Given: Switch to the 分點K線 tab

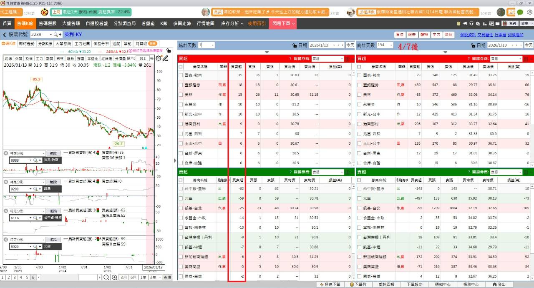Looking at the screenshot, I should pyautogui.click(x=45, y=43).
